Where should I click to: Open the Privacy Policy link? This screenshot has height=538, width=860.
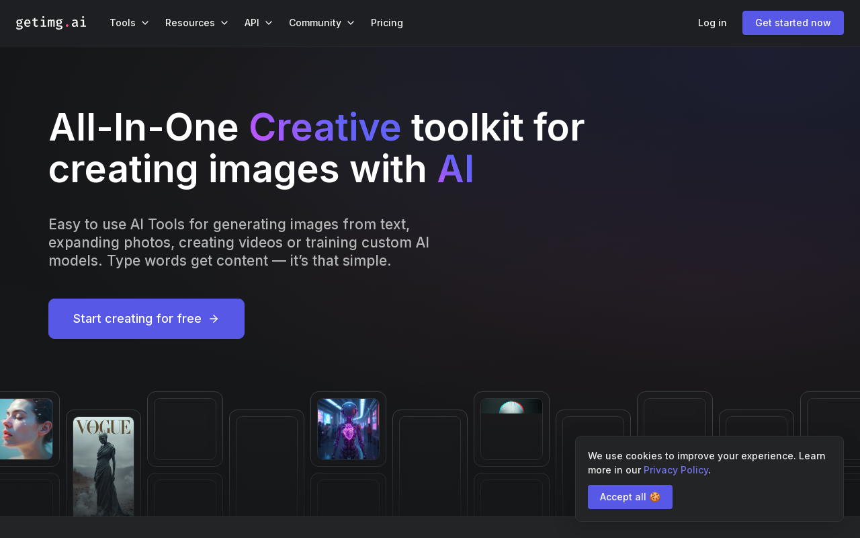[675, 470]
